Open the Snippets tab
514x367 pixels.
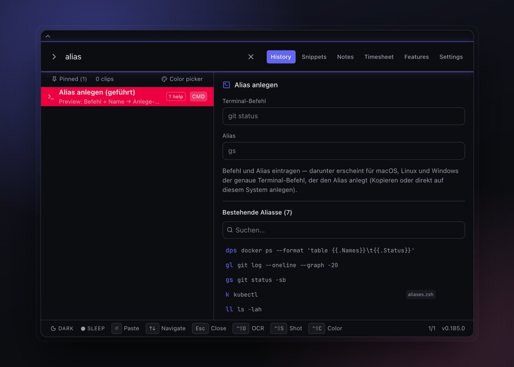[314, 57]
